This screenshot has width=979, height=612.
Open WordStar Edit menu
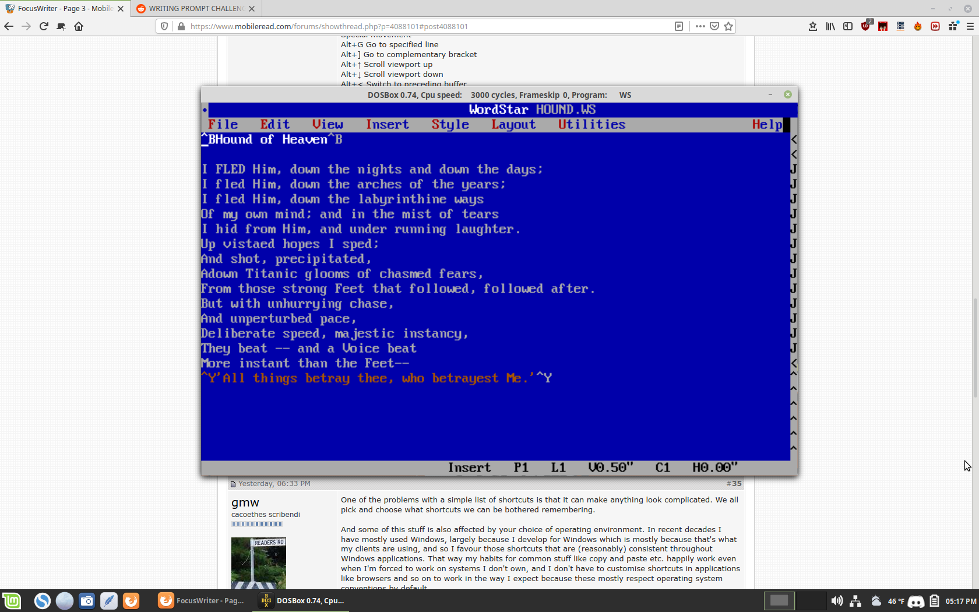275,125
